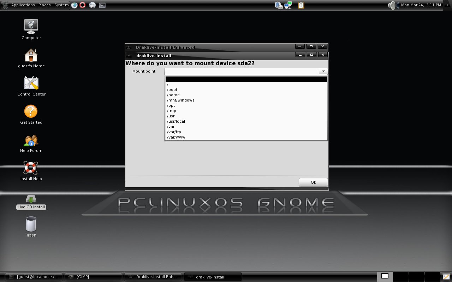The height and width of the screenshot is (282, 452).
Task: Select /boot from the mount list
Action: tap(246, 90)
